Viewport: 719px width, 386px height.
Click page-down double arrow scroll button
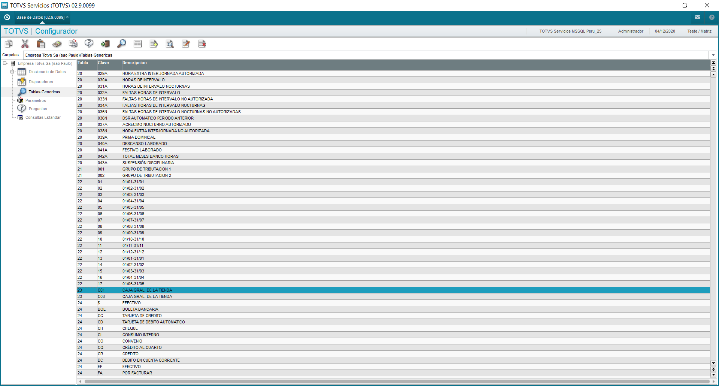point(713,369)
